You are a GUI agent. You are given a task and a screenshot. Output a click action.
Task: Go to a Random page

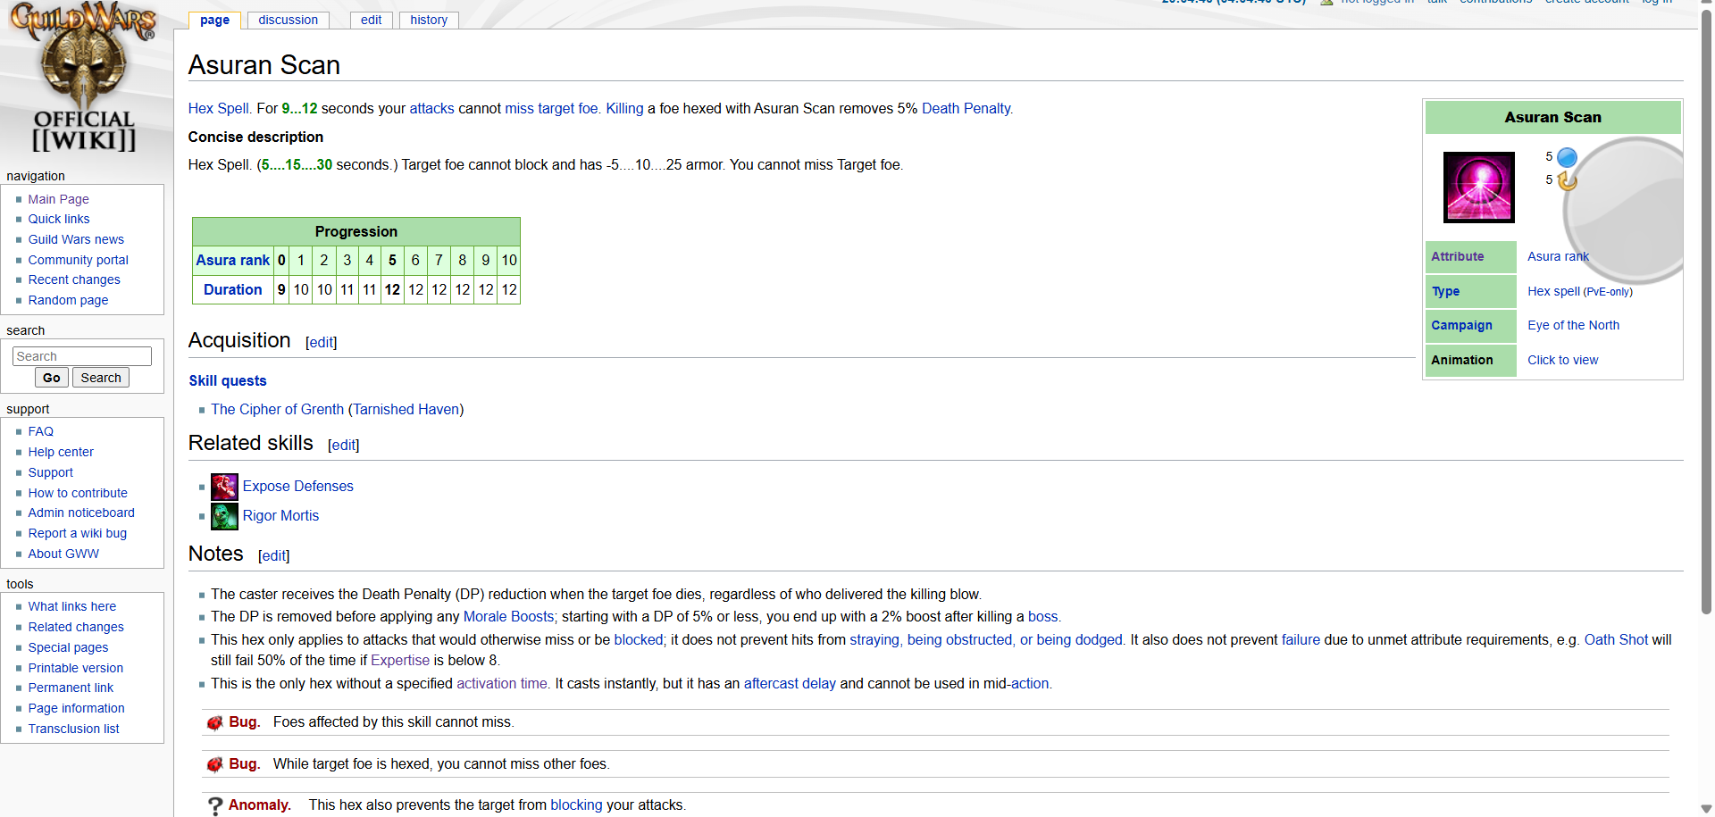pos(68,300)
